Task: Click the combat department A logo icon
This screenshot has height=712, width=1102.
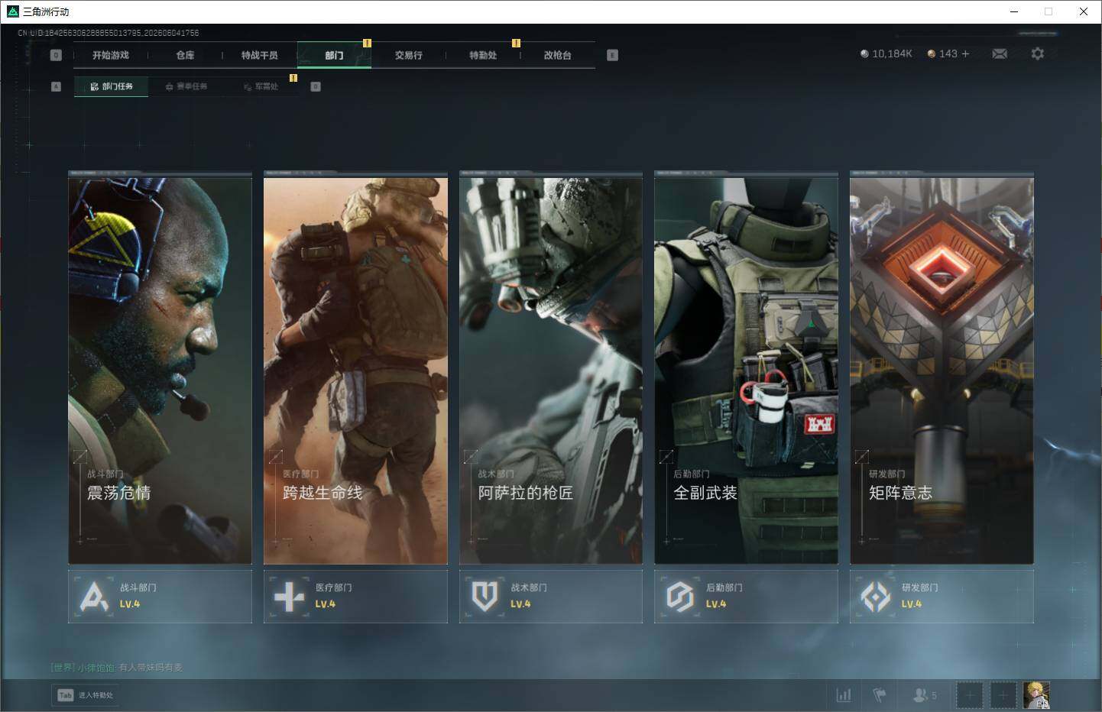Action: pyautogui.click(x=94, y=597)
